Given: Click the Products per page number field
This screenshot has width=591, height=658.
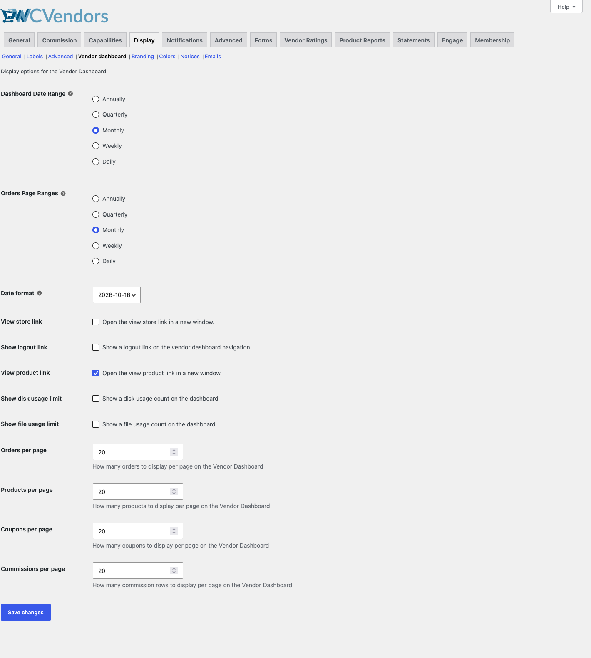Looking at the screenshot, I should pos(138,491).
